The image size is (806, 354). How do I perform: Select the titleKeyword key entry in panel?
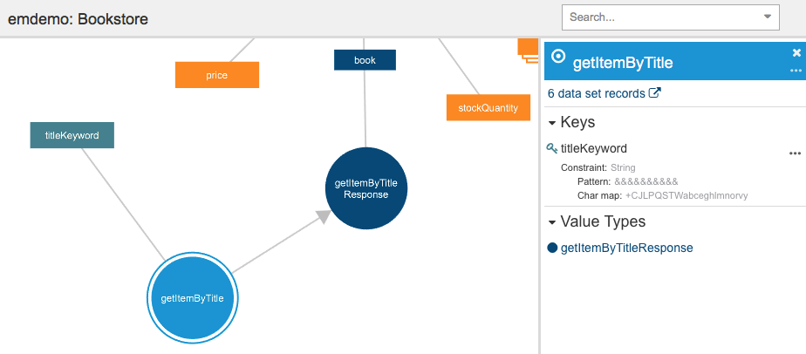[594, 148]
